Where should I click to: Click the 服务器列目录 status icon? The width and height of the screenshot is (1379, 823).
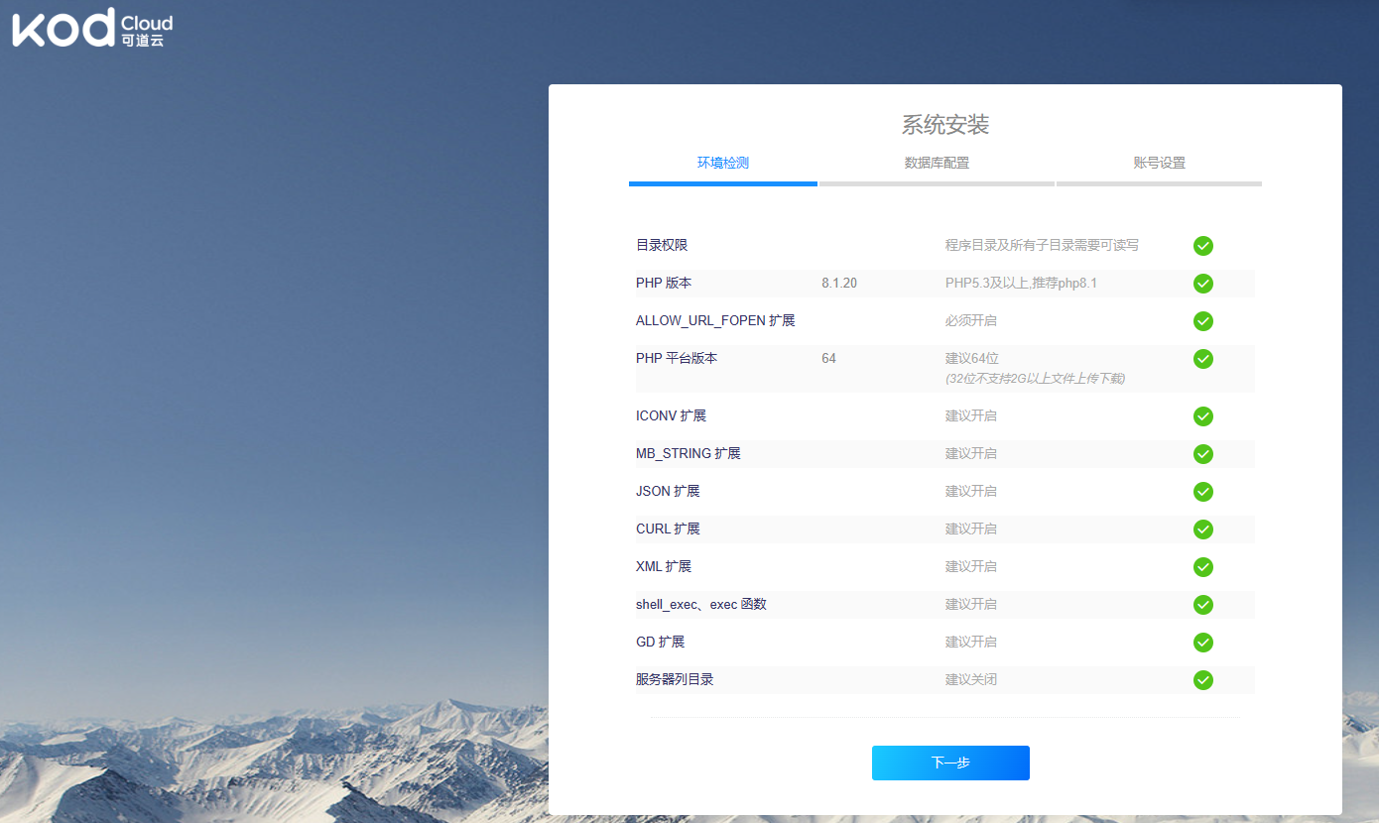tap(1203, 680)
